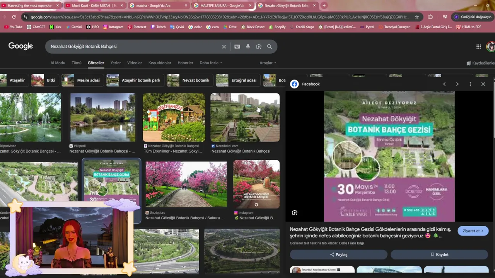Image resolution: width=495 pixels, height=278 pixels.
Task: Open the Pinterest bookmark
Action: (x=137, y=27)
